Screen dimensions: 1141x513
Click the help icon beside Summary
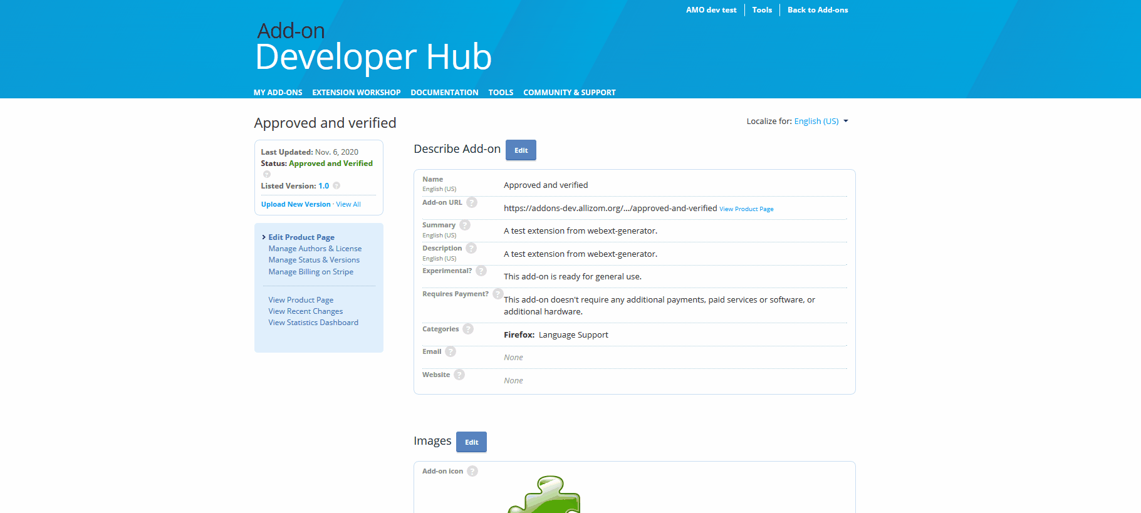(x=465, y=225)
